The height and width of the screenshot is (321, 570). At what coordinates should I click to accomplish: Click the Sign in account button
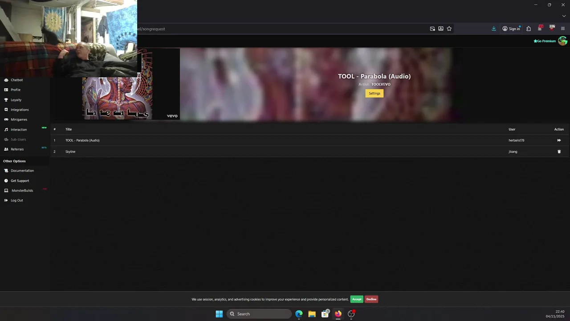(511, 29)
